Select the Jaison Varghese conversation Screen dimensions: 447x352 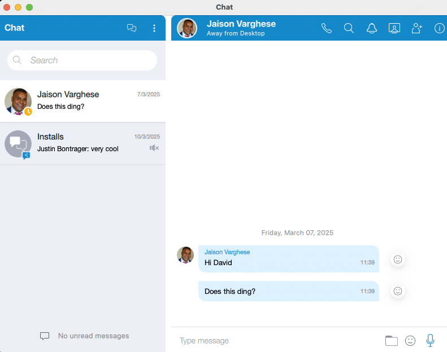pos(83,101)
